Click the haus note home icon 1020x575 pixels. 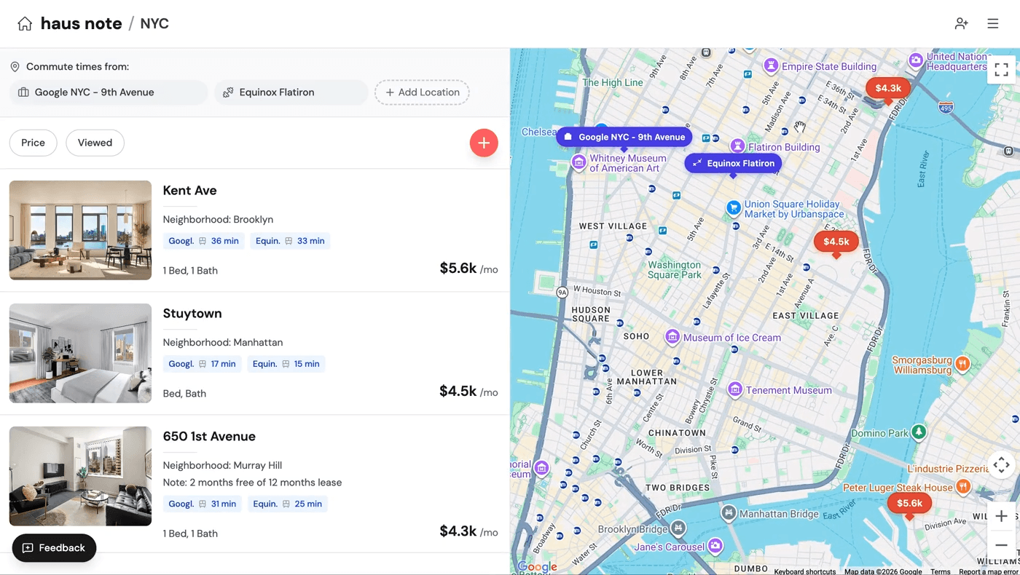click(25, 23)
